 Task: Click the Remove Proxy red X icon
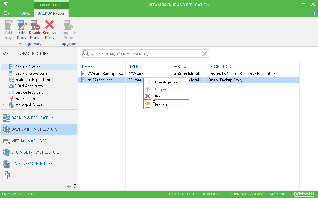(50, 25)
